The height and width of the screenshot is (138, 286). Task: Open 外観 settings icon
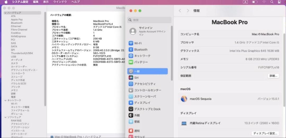click(x=131, y=115)
